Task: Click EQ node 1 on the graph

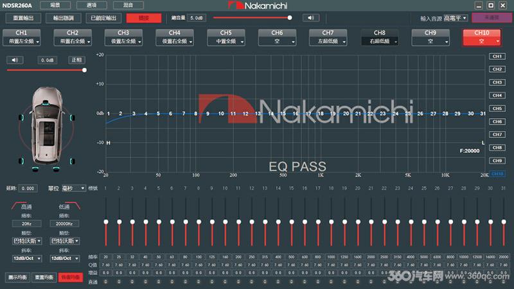Action: 109,114
